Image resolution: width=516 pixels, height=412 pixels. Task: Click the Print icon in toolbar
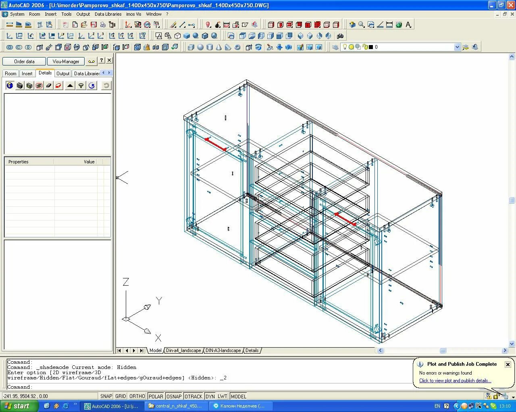point(103,25)
